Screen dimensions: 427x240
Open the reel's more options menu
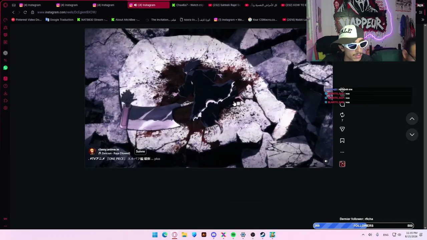[x=342, y=152]
